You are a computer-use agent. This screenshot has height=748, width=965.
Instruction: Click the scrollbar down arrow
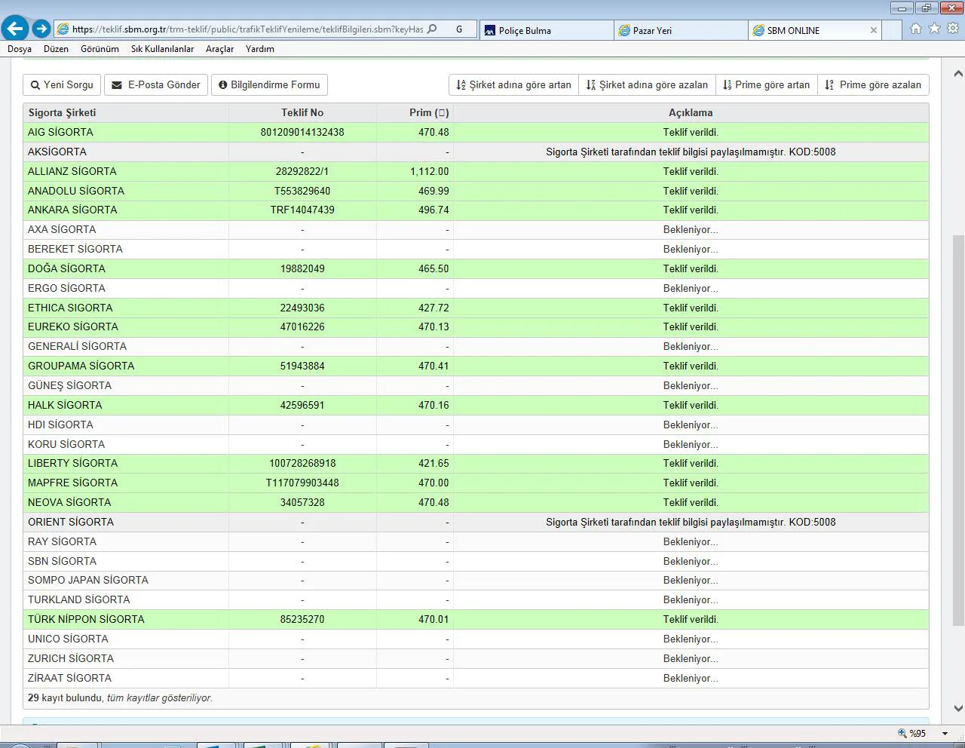click(958, 708)
